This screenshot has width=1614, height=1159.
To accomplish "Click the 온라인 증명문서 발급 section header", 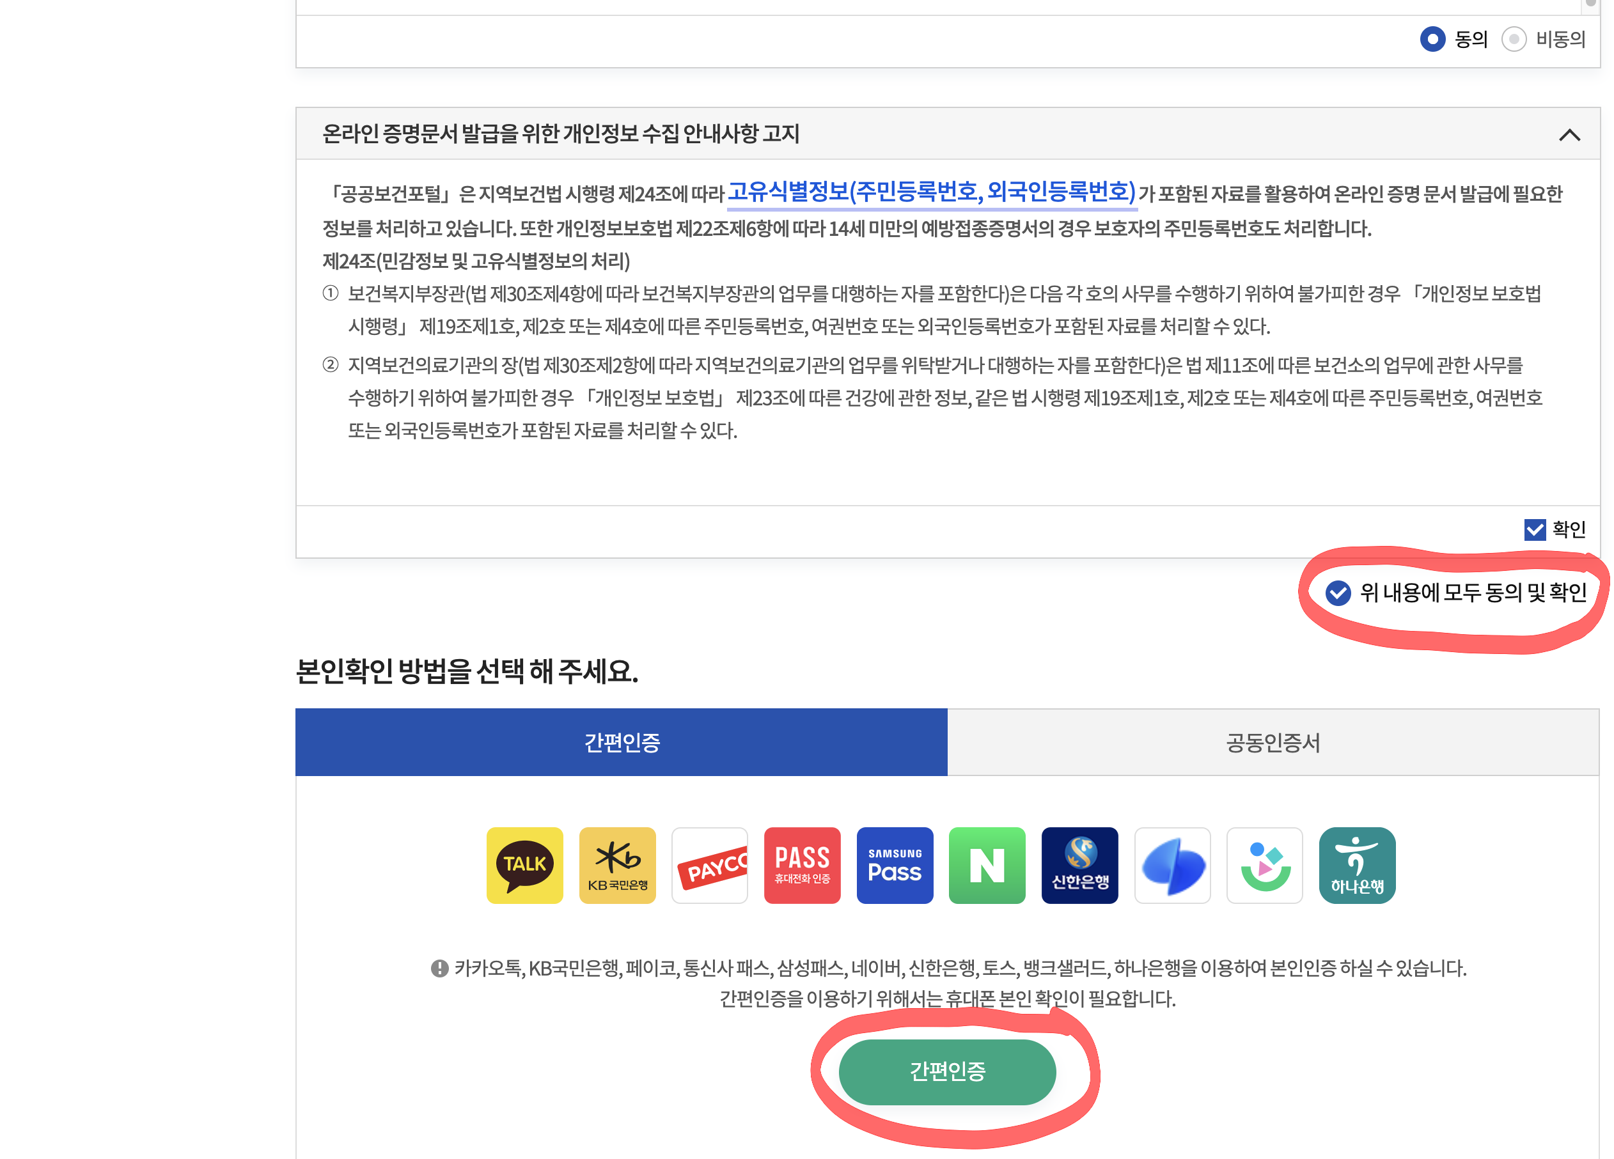I will click(561, 134).
